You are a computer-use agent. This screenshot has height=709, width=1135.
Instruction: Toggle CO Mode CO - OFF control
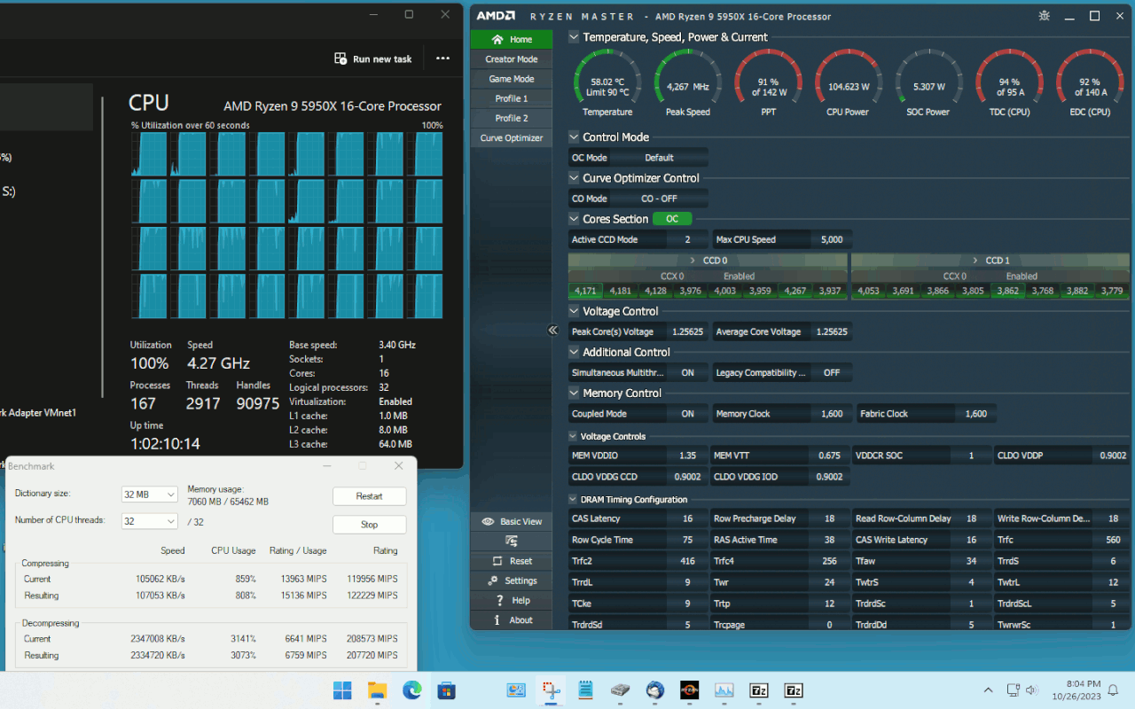(x=659, y=199)
